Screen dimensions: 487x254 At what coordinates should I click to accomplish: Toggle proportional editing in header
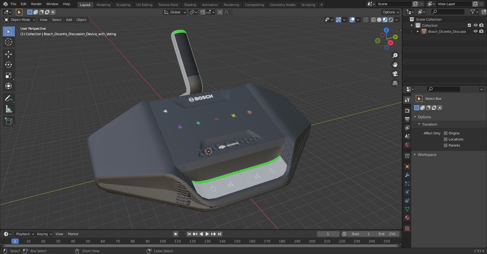click(x=220, y=12)
